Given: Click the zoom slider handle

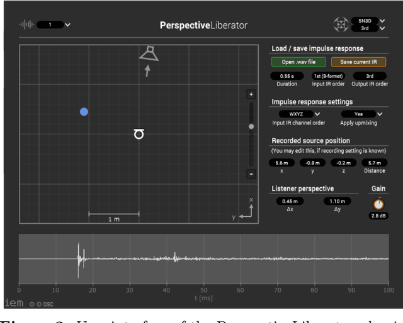Looking at the screenshot, I should tap(251, 126).
